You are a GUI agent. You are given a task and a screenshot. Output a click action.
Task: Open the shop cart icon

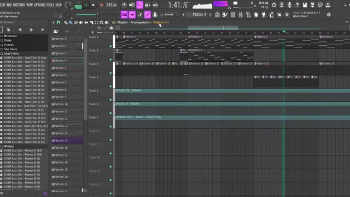[287, 15]
